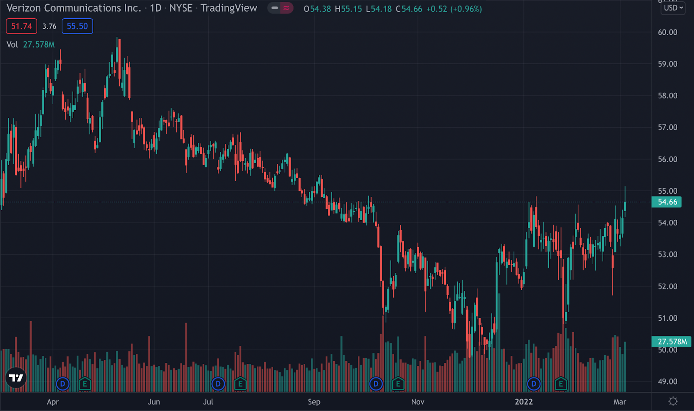Viewport: 694px width, 411px height.
Task: Show the dividend marker beside the 2022 label
Action: [x=534, y=384]
